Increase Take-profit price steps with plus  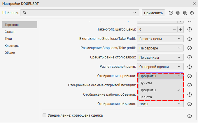(181, 29)
